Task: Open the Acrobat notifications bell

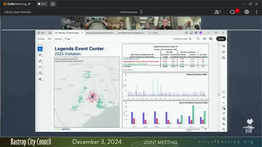Action: click(191, 33)
